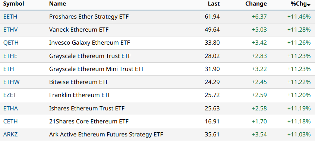Open the ETHE symbol link
This screenshot has height=142, width=315.
point(10,56)
